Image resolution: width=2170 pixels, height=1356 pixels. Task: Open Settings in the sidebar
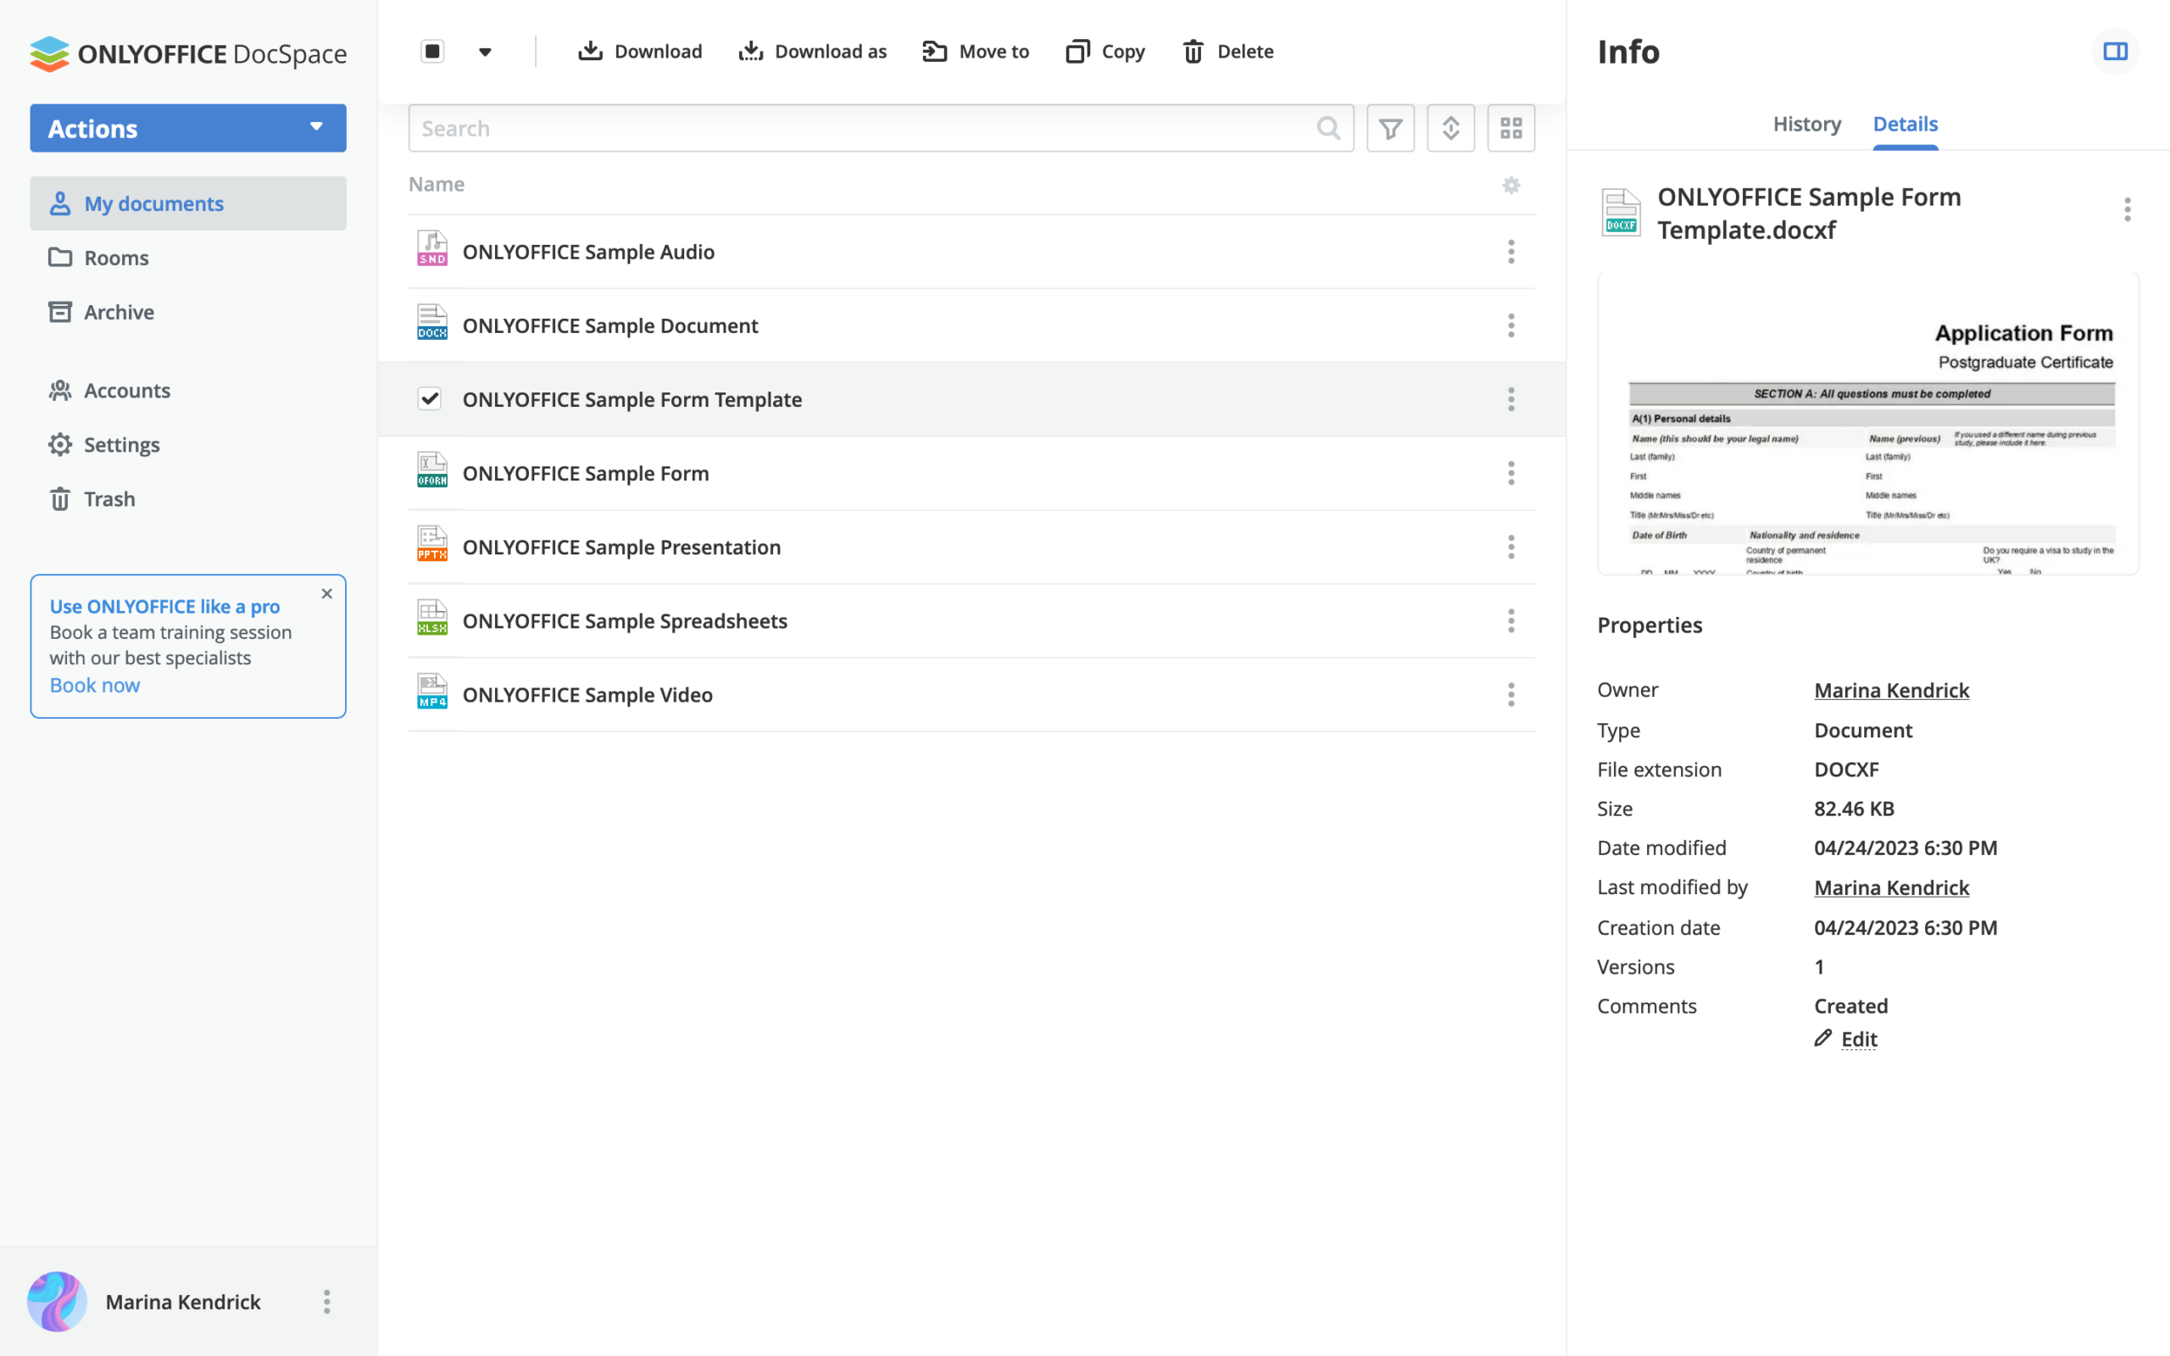point(121,445)
